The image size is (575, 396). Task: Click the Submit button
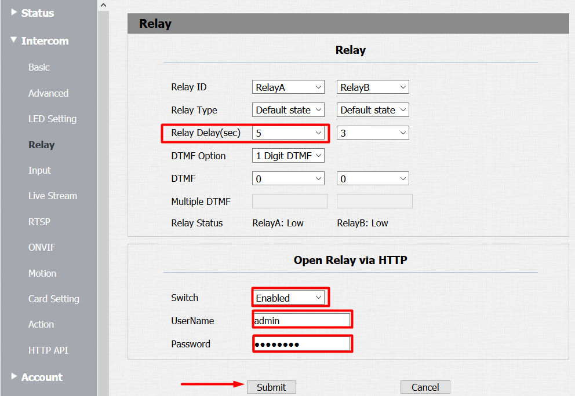click(271, 387)
